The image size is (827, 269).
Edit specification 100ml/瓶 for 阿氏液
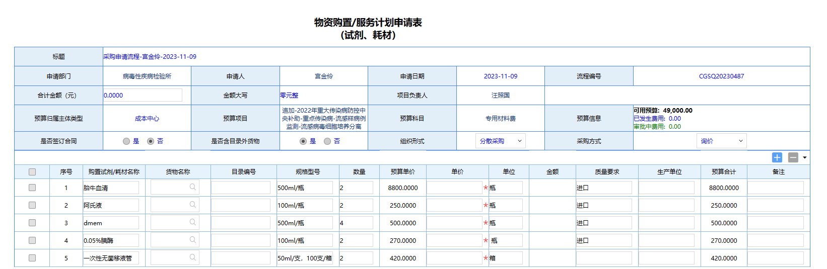tap(305, 205)
